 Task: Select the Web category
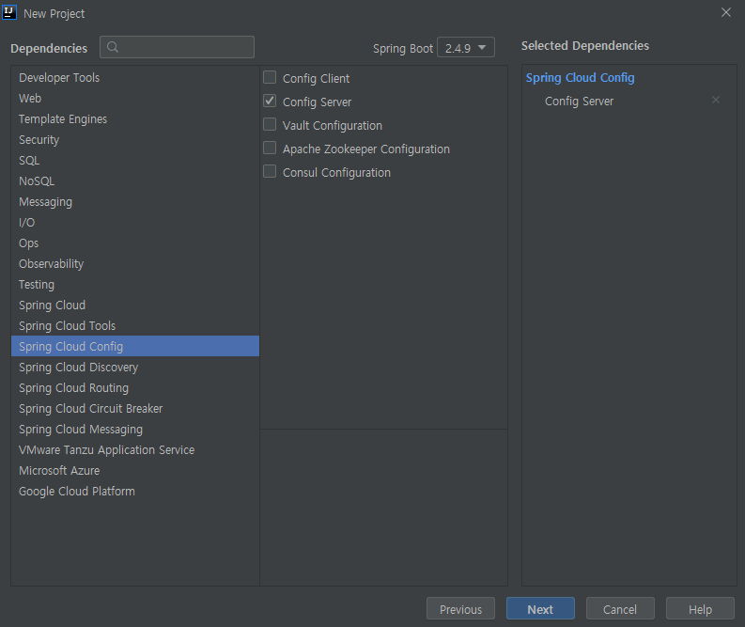pos(135,99)
